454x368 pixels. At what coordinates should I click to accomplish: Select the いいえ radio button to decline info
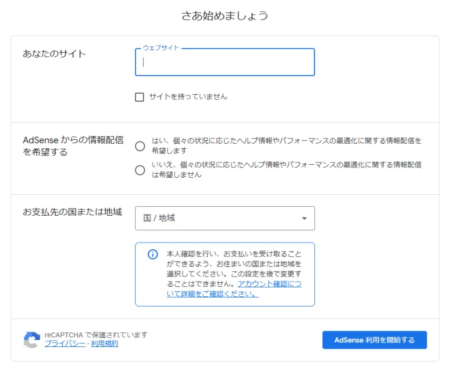(140, 170)
